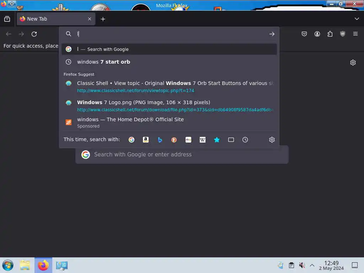
Task: Search this time with Google
Action: (x=132, y=140)
